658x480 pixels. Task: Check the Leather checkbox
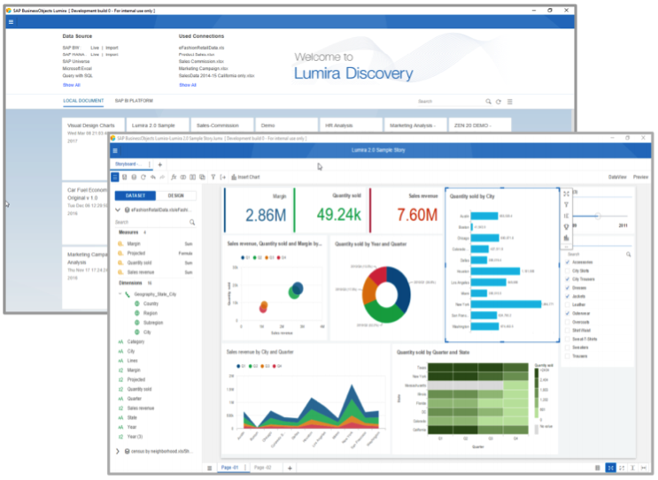click(x=568, y=304)
